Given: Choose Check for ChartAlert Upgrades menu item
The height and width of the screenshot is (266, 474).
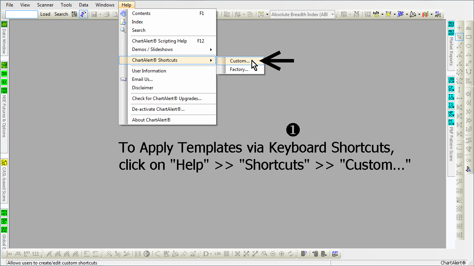Looking at the screenshot, I should (x=167, y=99).
